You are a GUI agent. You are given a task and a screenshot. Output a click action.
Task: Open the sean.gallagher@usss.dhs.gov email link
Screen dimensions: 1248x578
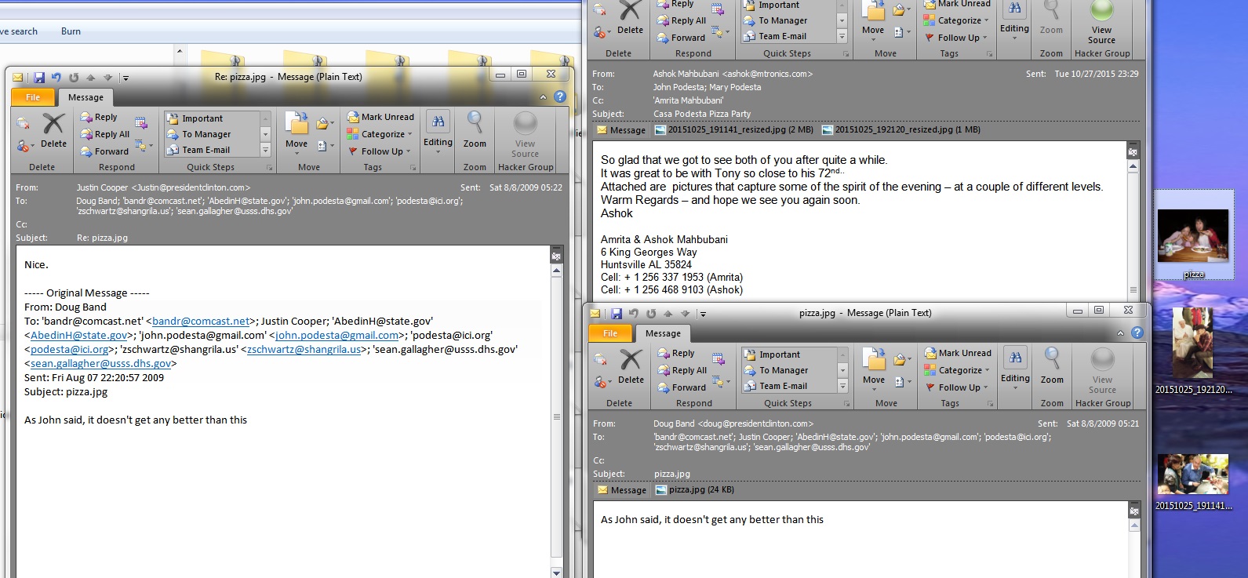(100, 364)
